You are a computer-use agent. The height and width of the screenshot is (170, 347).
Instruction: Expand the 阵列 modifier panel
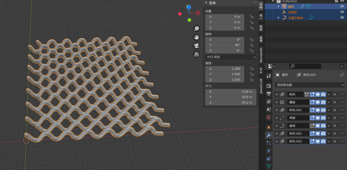tap(277, 94)
